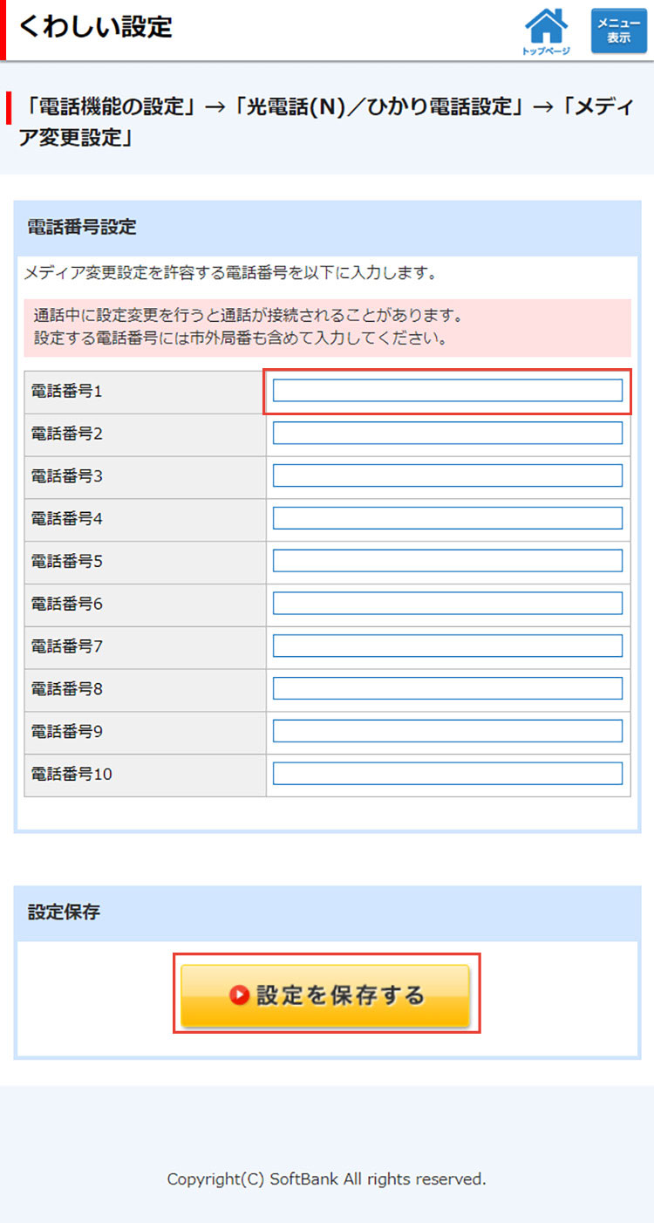
Task: Click the 設定保存 section header
Action: coord(64,912)
